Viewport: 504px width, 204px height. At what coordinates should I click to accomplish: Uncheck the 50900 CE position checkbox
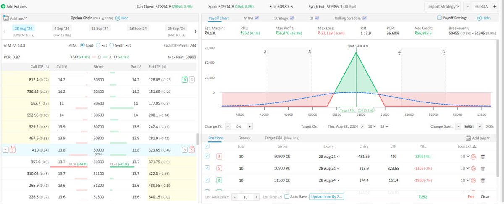coord(206,157)
